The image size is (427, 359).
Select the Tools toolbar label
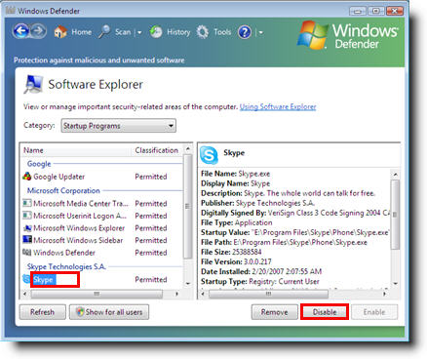click(x=222, y=32)
